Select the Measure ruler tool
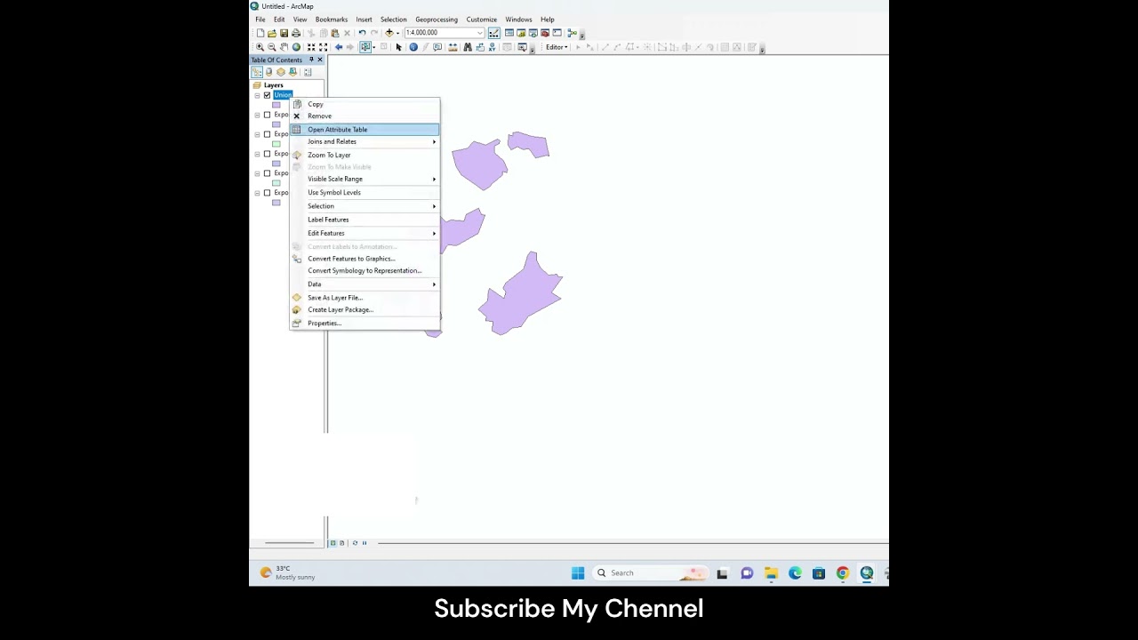The height and width of the screenshot is (640, 1138). pos(453,47)
